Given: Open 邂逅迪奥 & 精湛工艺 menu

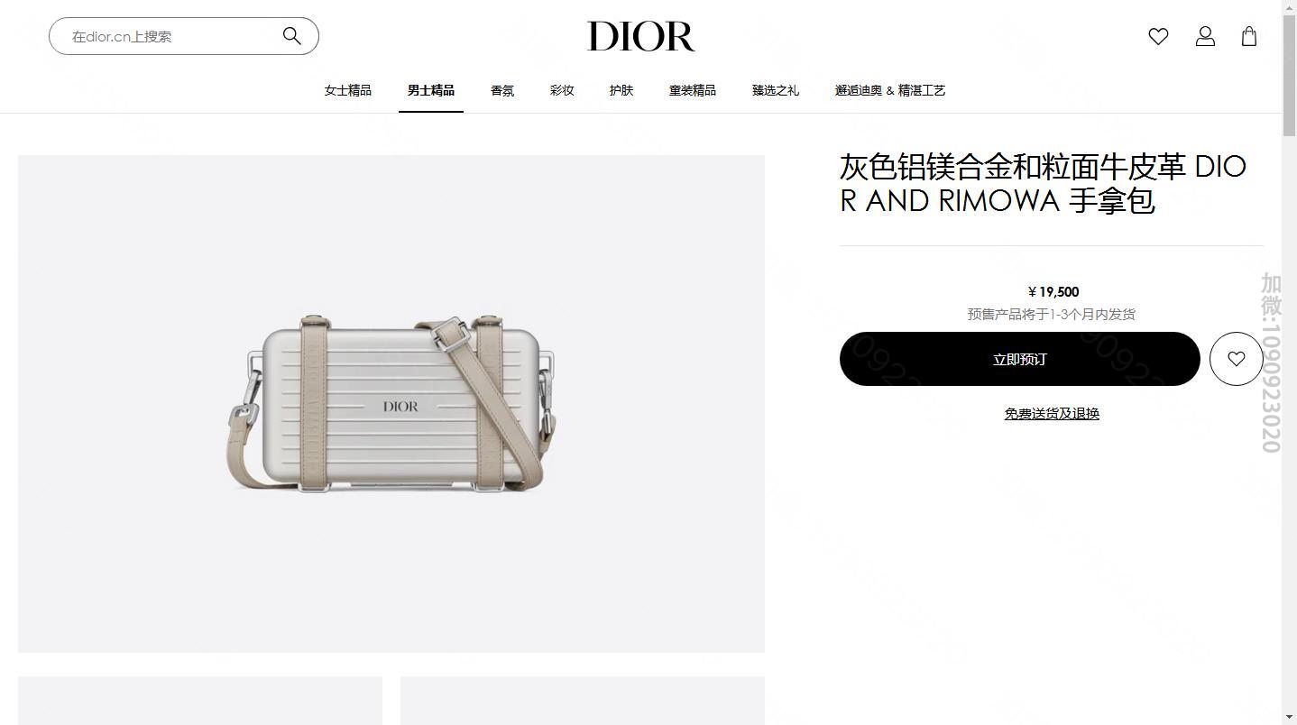Looking at the screenshot, I should (x=890, y=90).
